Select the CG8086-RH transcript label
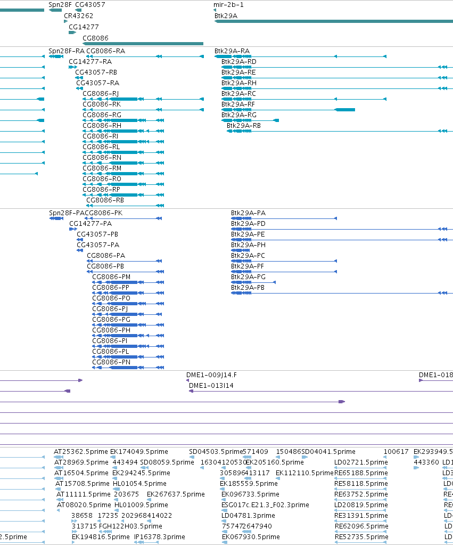 click(102, 126)
